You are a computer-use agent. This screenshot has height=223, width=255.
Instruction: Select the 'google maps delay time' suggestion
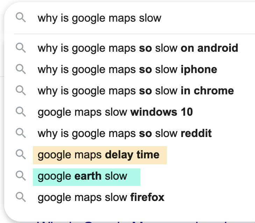coord(99,154)
